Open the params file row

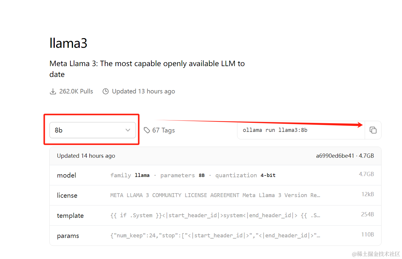(x=215, y=236)
